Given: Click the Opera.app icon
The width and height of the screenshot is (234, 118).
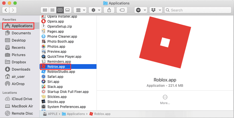Looking at the screenshot, I should (43, 21).
